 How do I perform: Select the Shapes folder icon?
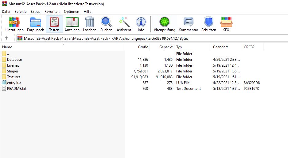click(x=4, y=71)
